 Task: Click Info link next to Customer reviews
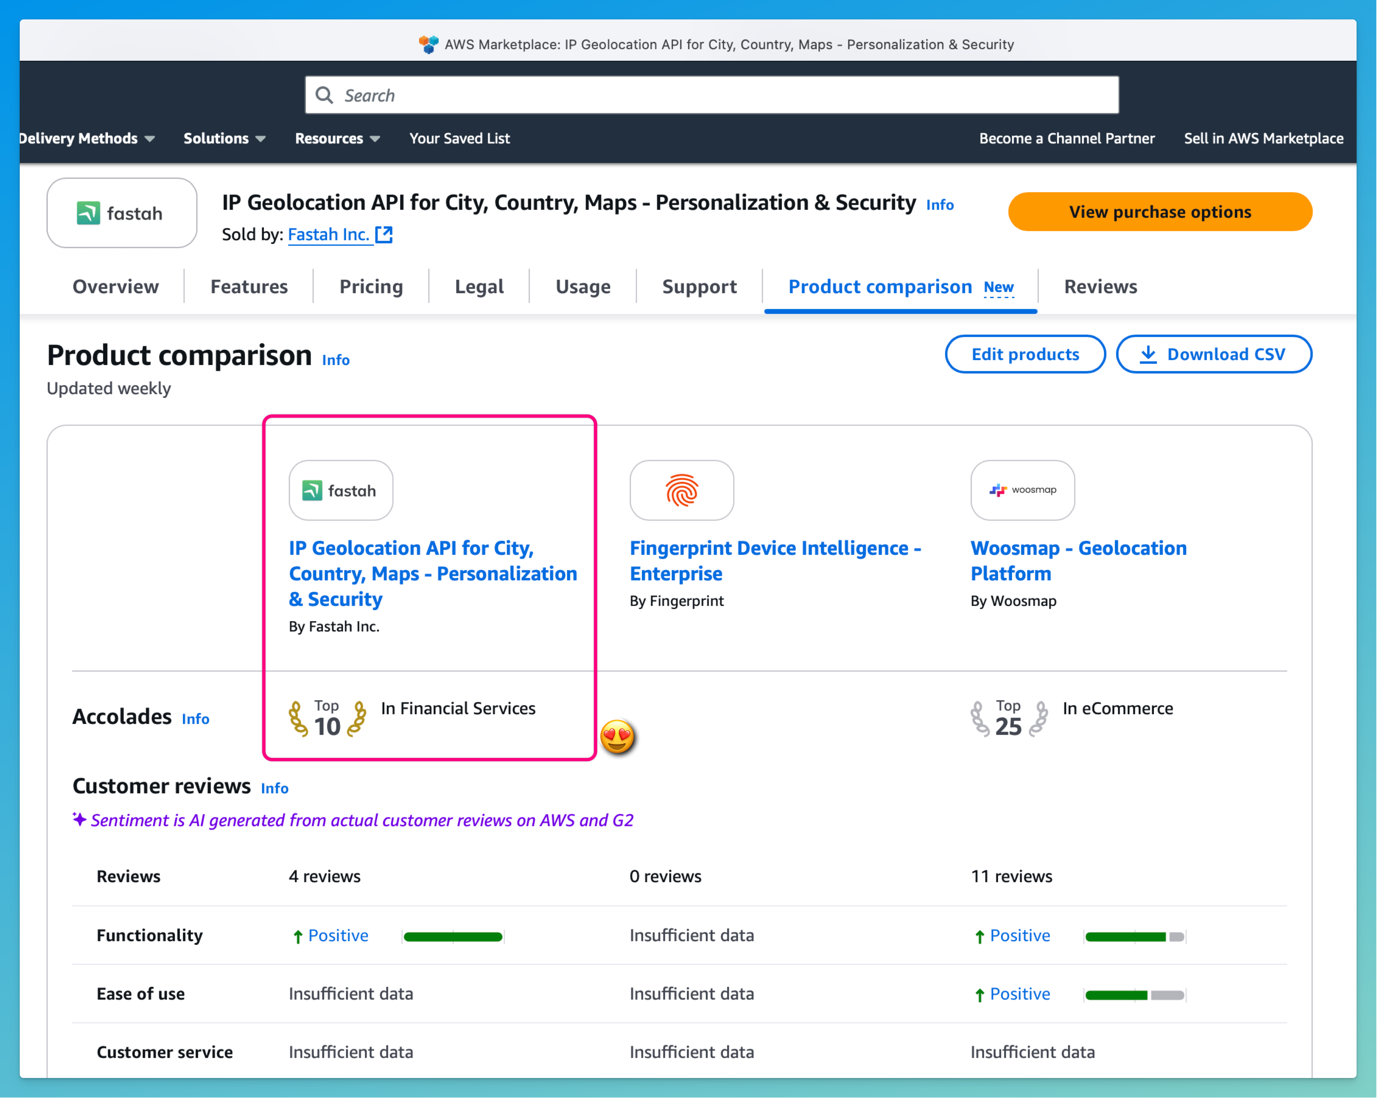[x=275, y=788]
